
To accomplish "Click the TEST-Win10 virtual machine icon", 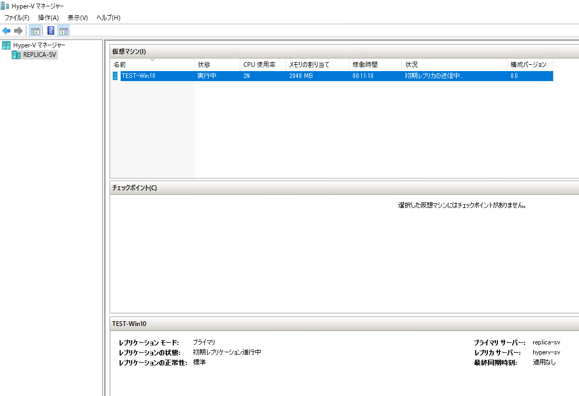I will 115,76.
